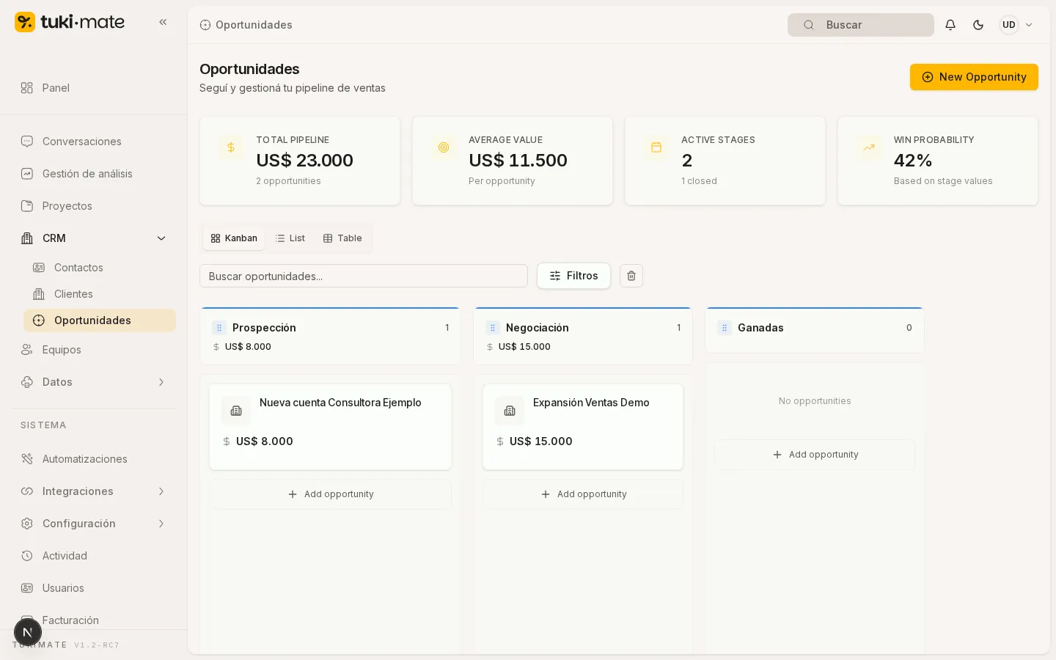This screenshot has height=660, width=1056.
Task: Add opportunity in Ganadas column
Action: (815, 455)
